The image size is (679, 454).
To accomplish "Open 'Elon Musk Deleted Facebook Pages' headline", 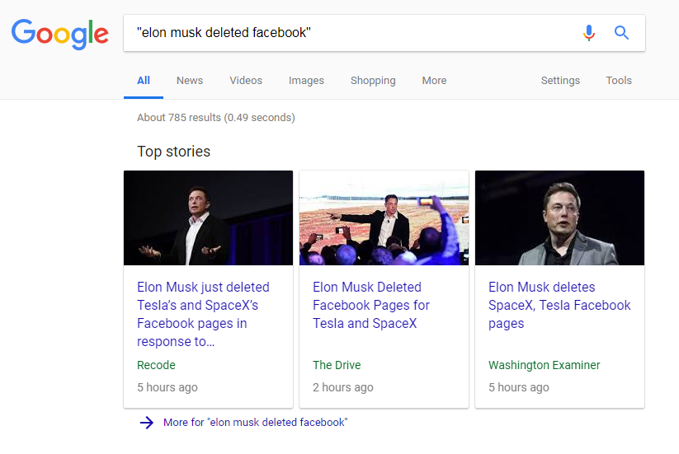I will click(371, 305).
